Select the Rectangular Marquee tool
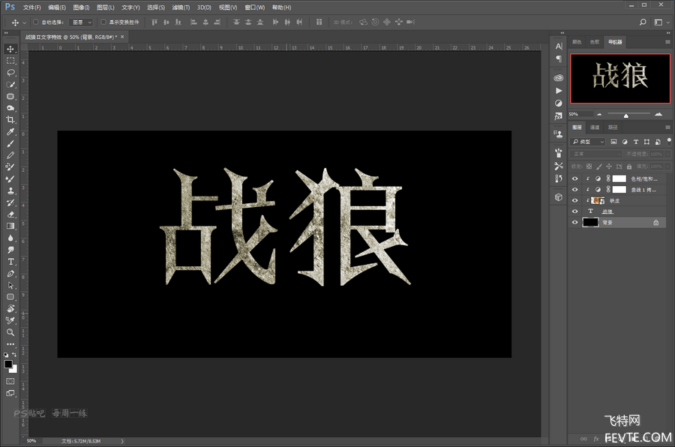The width and height of the screenshot is (675, 447). 10,61
